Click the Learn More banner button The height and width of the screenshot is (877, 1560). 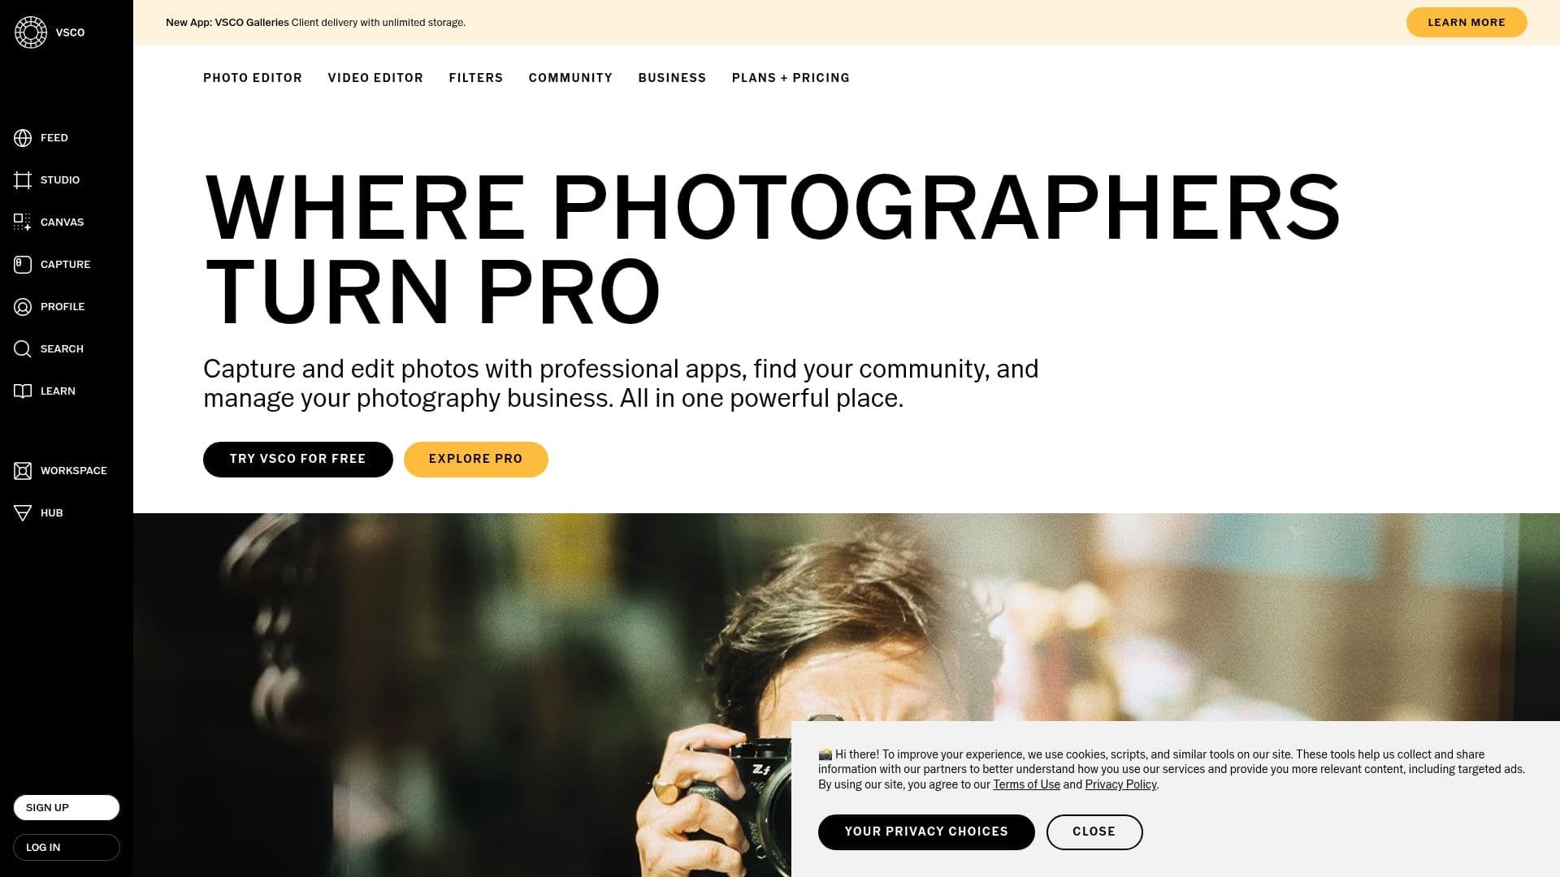[x=1467, y=23]
